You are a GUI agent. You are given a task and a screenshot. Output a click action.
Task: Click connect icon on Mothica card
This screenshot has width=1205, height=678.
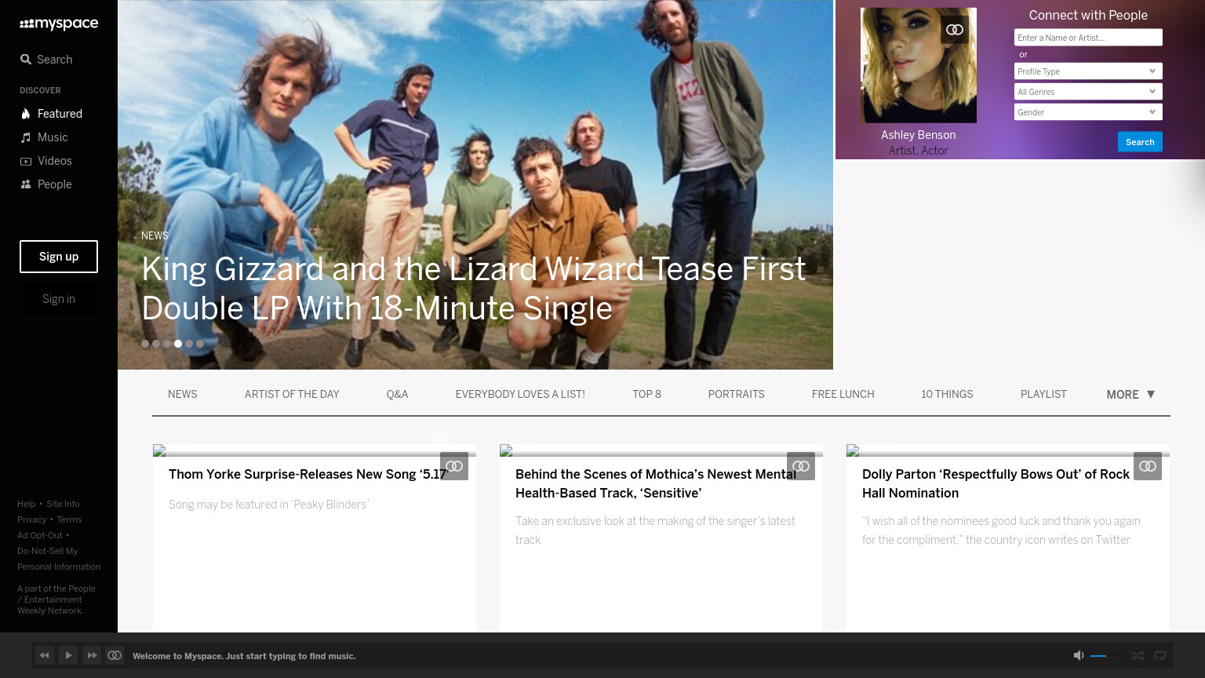801,466
